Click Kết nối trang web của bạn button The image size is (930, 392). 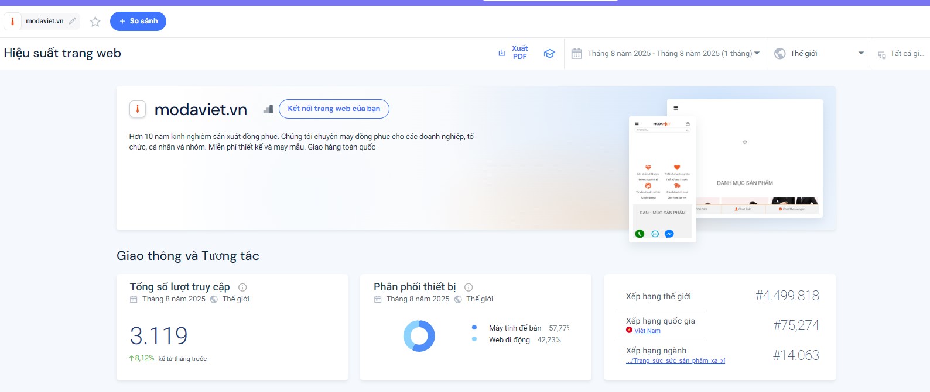pos(334,109)
